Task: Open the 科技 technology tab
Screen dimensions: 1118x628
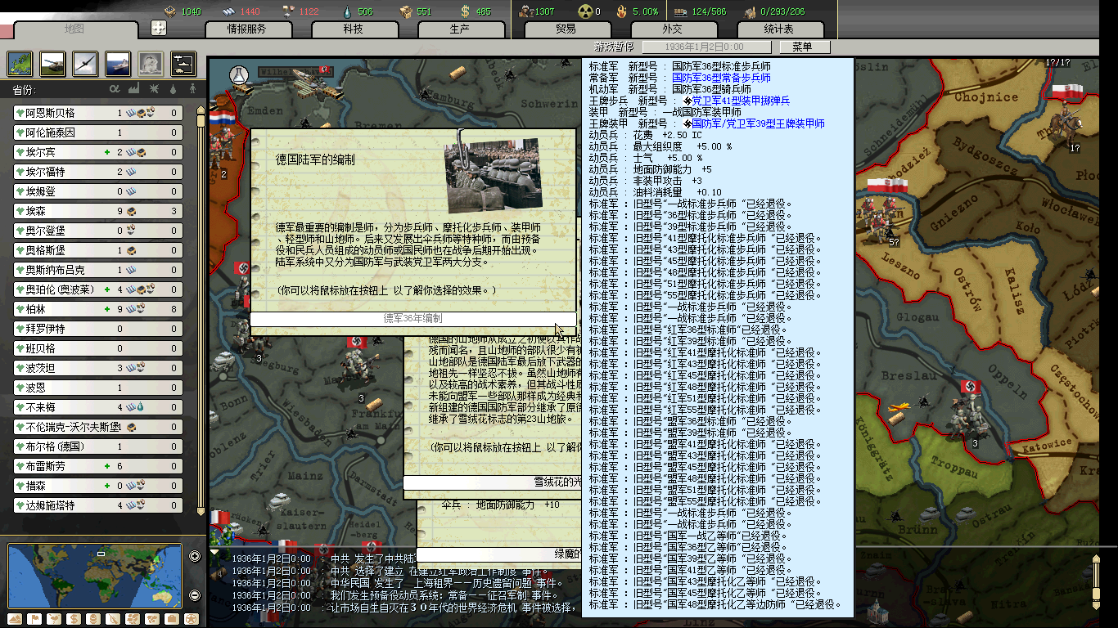Action: [353, 29]
